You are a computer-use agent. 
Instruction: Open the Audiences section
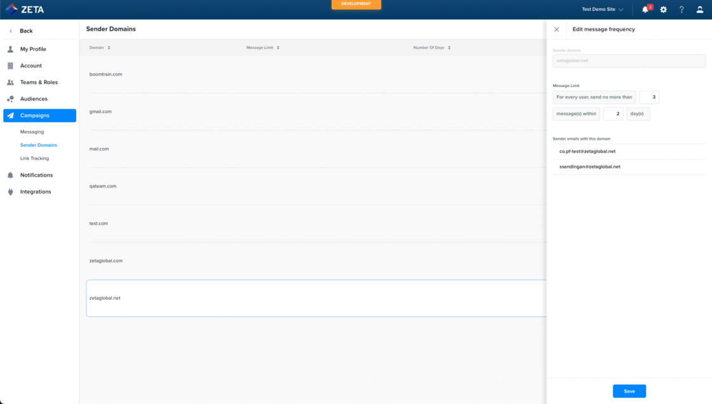[x=34, y=99]
